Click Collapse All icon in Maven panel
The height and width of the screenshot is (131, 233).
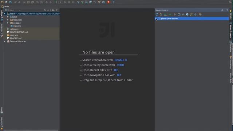(195, 15)
